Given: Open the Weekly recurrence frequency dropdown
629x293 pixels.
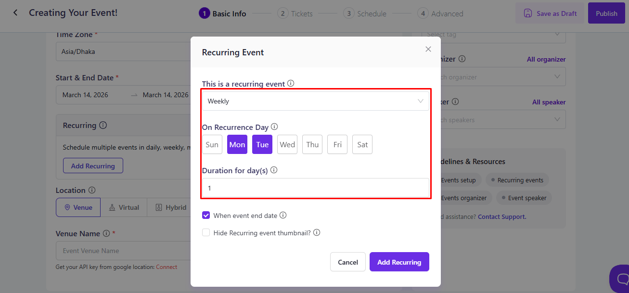Looking at the screenshot, I should 315,101.
